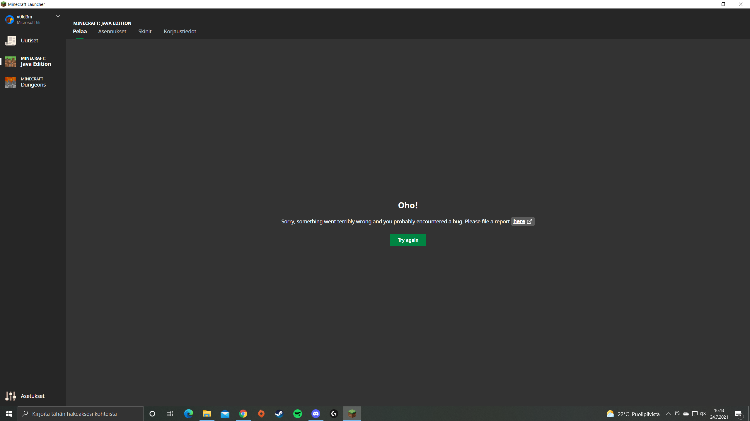Expand the account dropdown chevron
Viewport: 750px width, 421px height.
[58, 16]
